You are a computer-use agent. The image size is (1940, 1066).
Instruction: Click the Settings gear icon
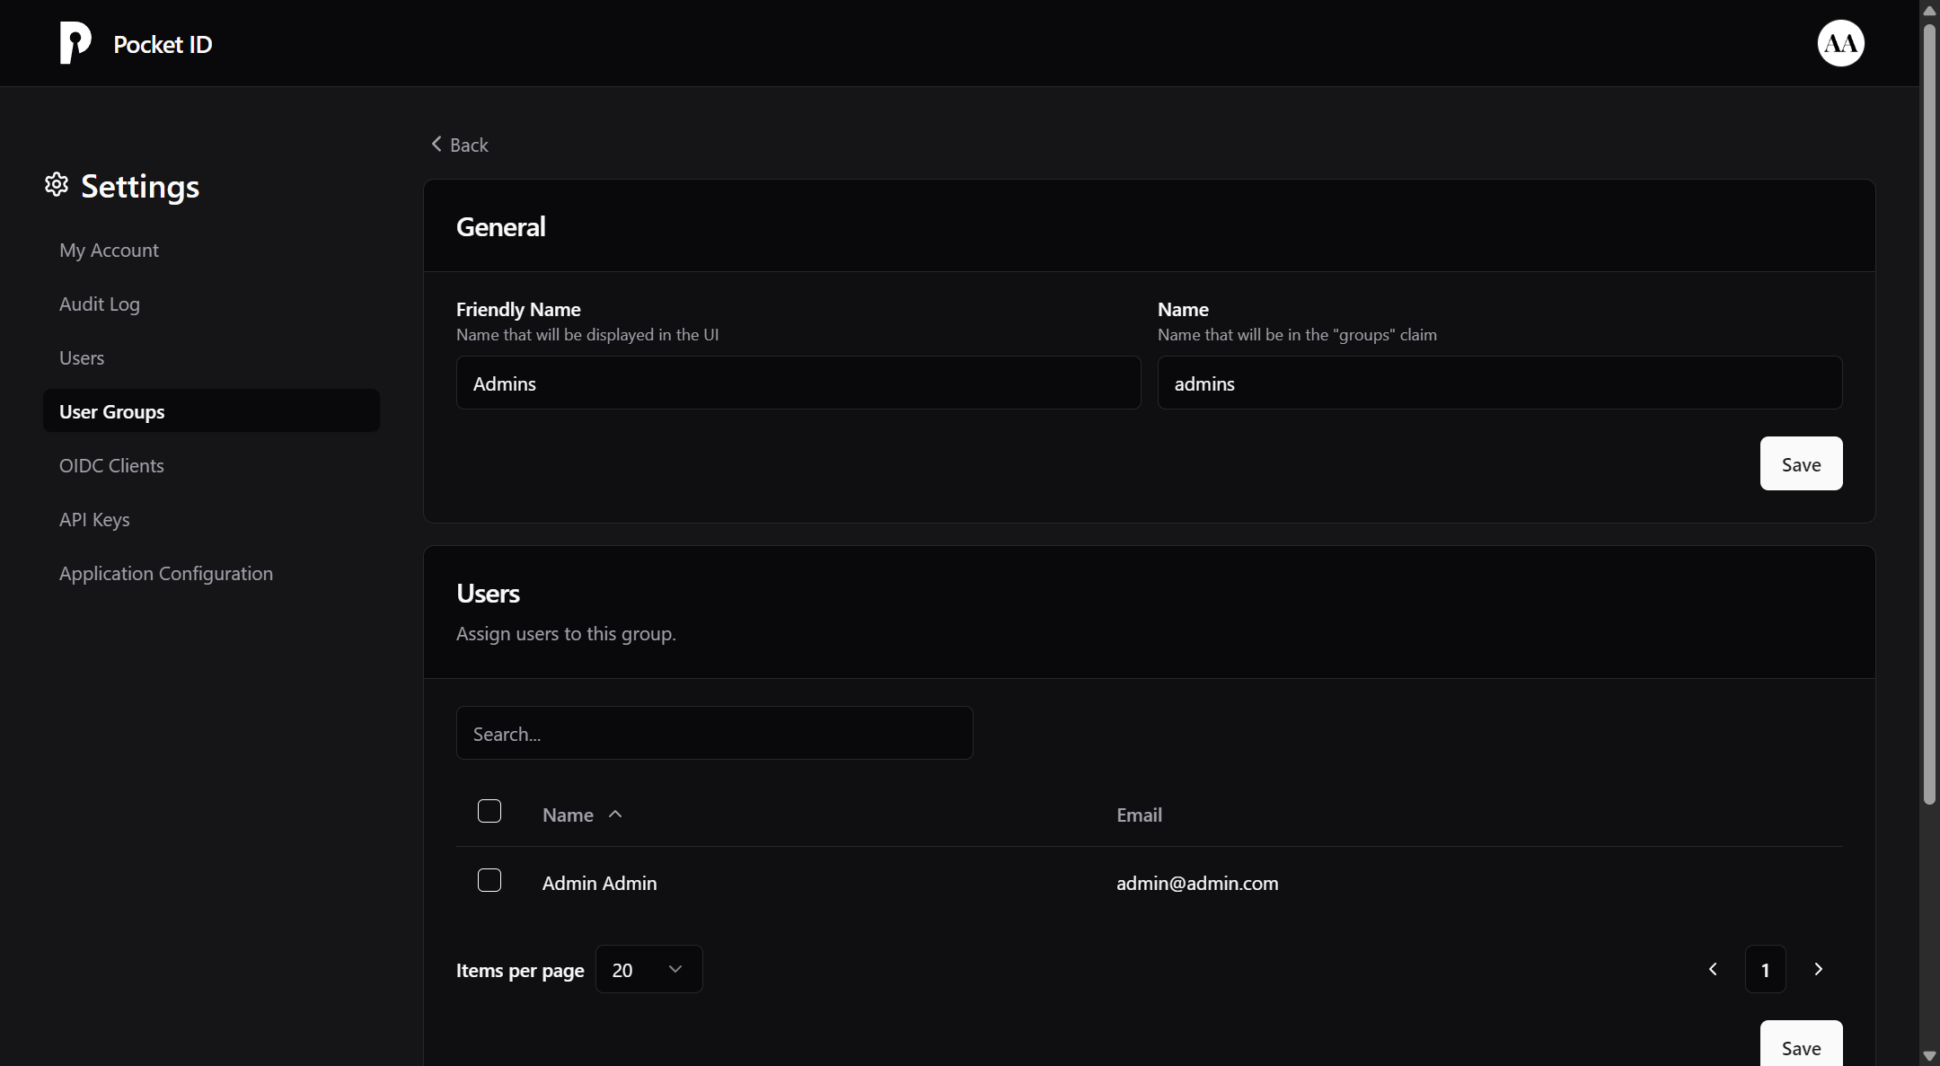57,185
